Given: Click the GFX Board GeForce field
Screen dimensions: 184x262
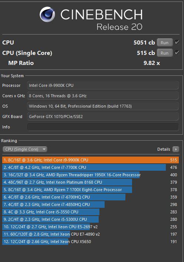Looking at the screenshot, I should point(103,117).
